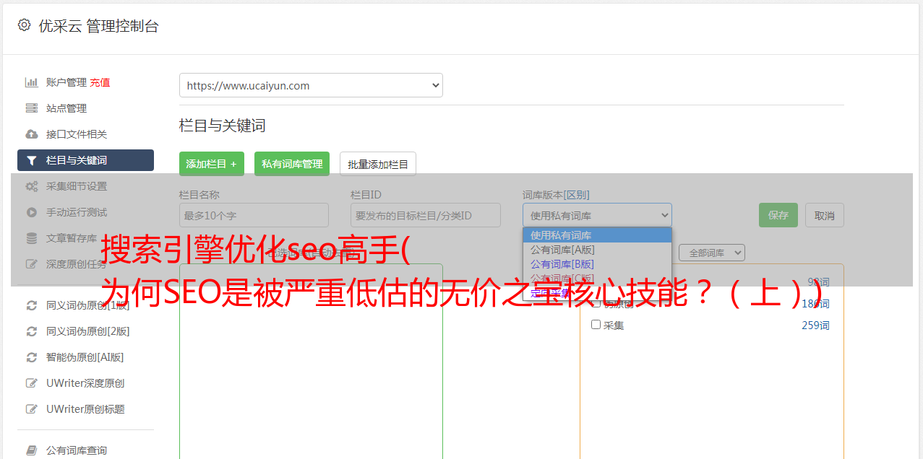Viewport: 923px width, 459px height.
Task: Open the 全部词库 filter dropdown
Action: pyautogui.click(x=712, y=253)
